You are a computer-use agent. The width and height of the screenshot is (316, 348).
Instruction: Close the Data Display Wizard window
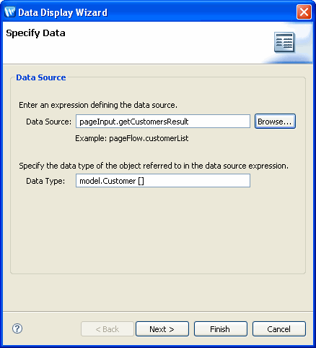[304, 12]
